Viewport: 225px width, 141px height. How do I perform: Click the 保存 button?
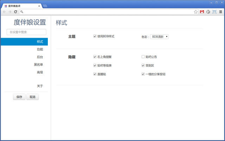tap(19, 97)
